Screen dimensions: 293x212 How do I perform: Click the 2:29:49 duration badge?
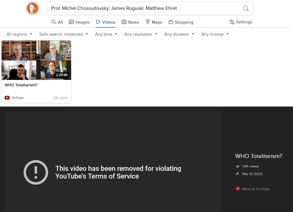pos(62,75)
